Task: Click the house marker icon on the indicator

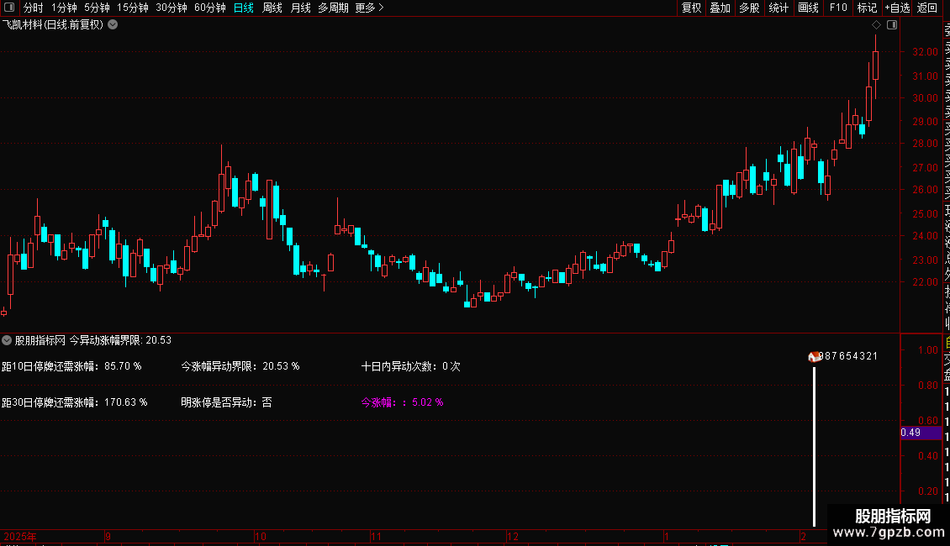Action: click(x=814, y=356)
